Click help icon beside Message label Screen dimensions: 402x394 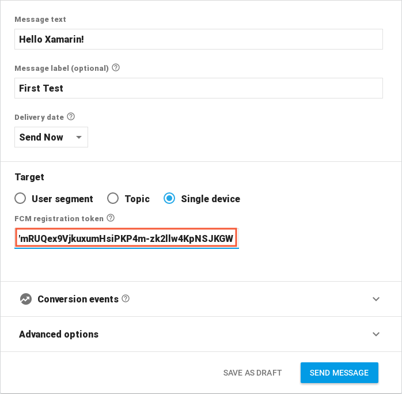point(116,68)
